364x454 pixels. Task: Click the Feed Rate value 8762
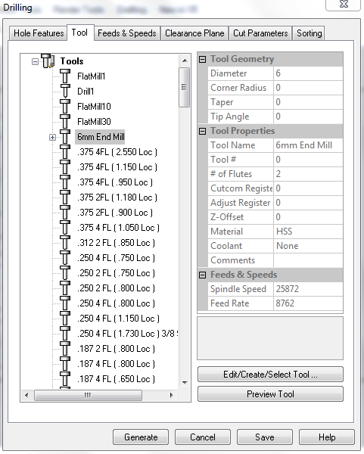[x=308, y=303]
